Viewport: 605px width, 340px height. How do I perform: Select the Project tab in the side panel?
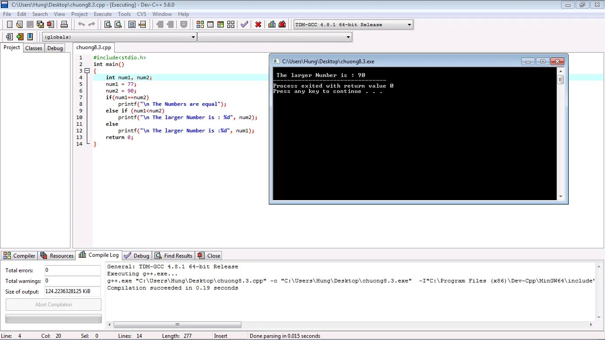12,47
